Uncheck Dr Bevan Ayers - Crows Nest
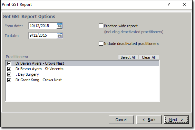The width and height of the screenshot is (195, 130). pos(9,63)
